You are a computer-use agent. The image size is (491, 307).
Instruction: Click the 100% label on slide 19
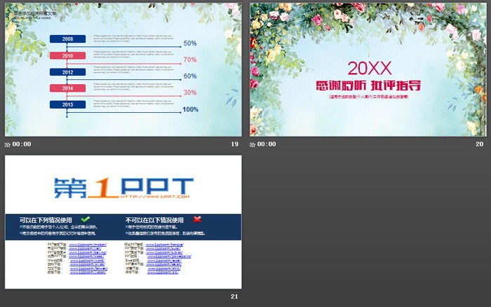tap(191, 109)
